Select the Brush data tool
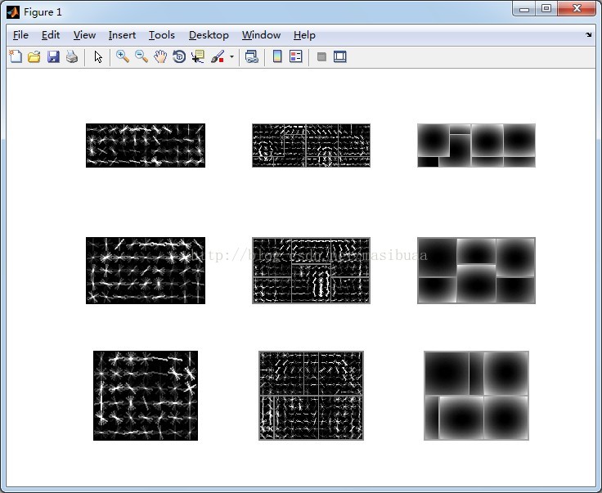Screen dimensions: 602x493 click(218, 56)
